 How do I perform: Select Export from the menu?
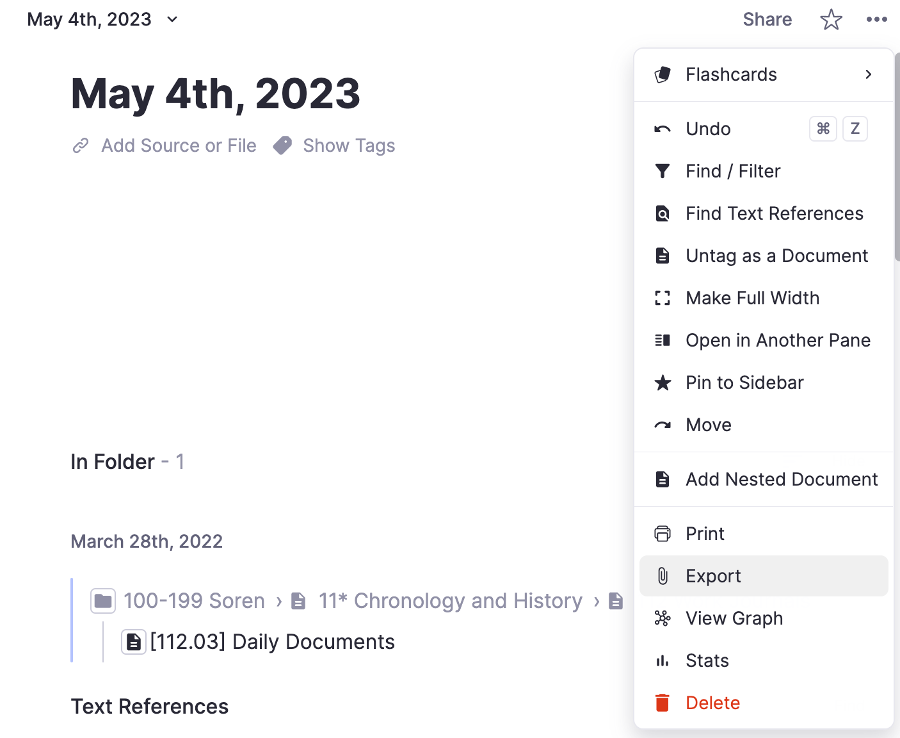[x=713, y=576]
